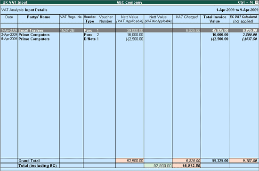Click the Total (including EC) row label
Image resolution: width=259 pixels, height=171 pixels.
pos(38,166)
